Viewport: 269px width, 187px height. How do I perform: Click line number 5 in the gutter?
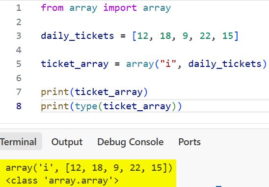click(x=19, y=64)
